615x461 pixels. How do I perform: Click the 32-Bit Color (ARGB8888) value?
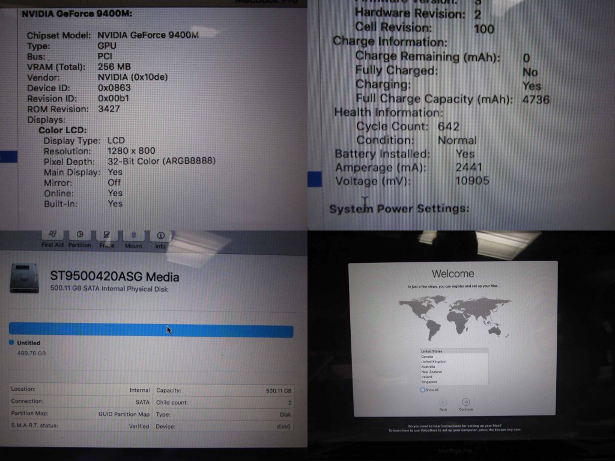162,161
